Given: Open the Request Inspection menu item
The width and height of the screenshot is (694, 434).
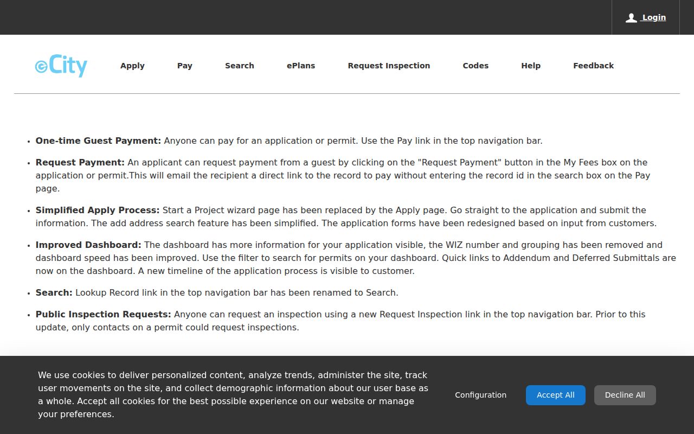Looking at the screenshot, I should tap(389, 66).
